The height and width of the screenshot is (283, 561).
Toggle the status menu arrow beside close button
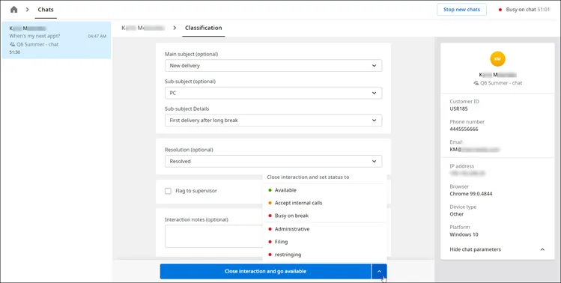tap(379, 272)
